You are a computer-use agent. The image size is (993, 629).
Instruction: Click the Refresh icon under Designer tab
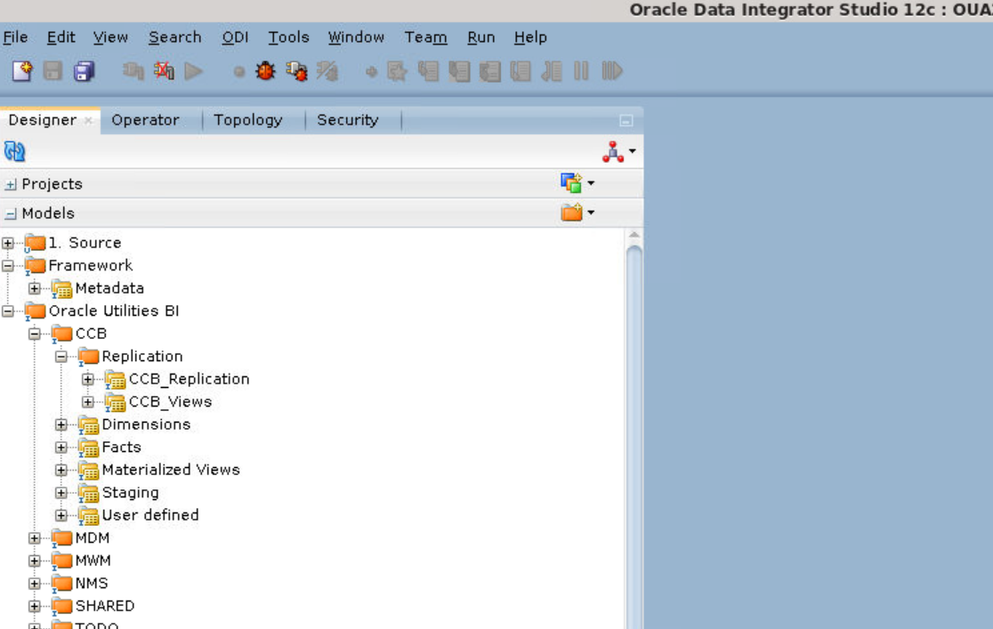(14, 151)
